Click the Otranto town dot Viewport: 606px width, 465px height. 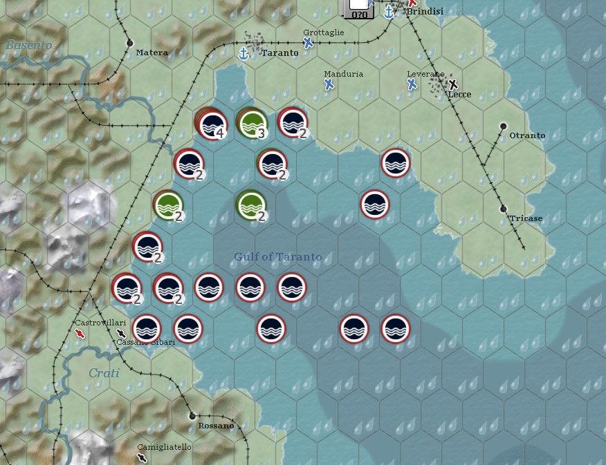click(503, 126)
